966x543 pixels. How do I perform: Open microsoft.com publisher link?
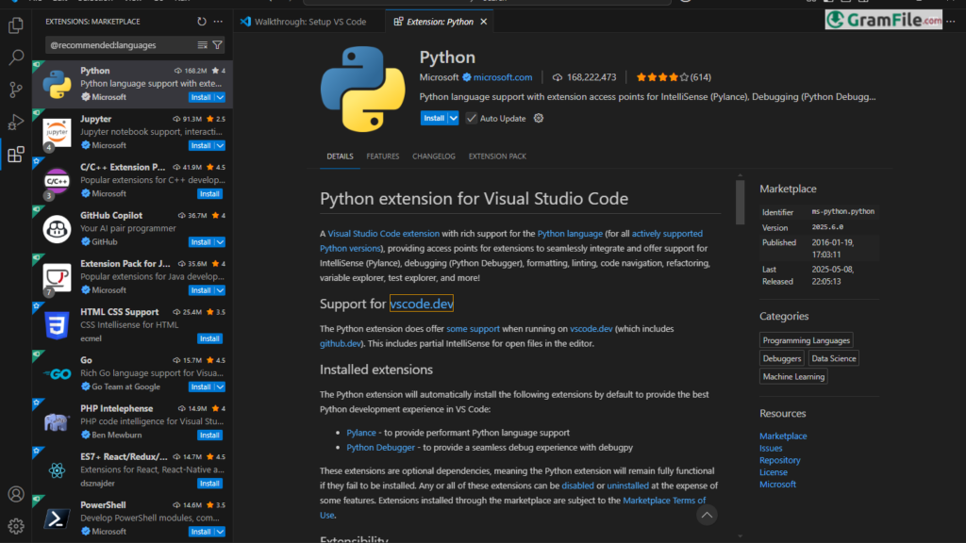(503, 77)
